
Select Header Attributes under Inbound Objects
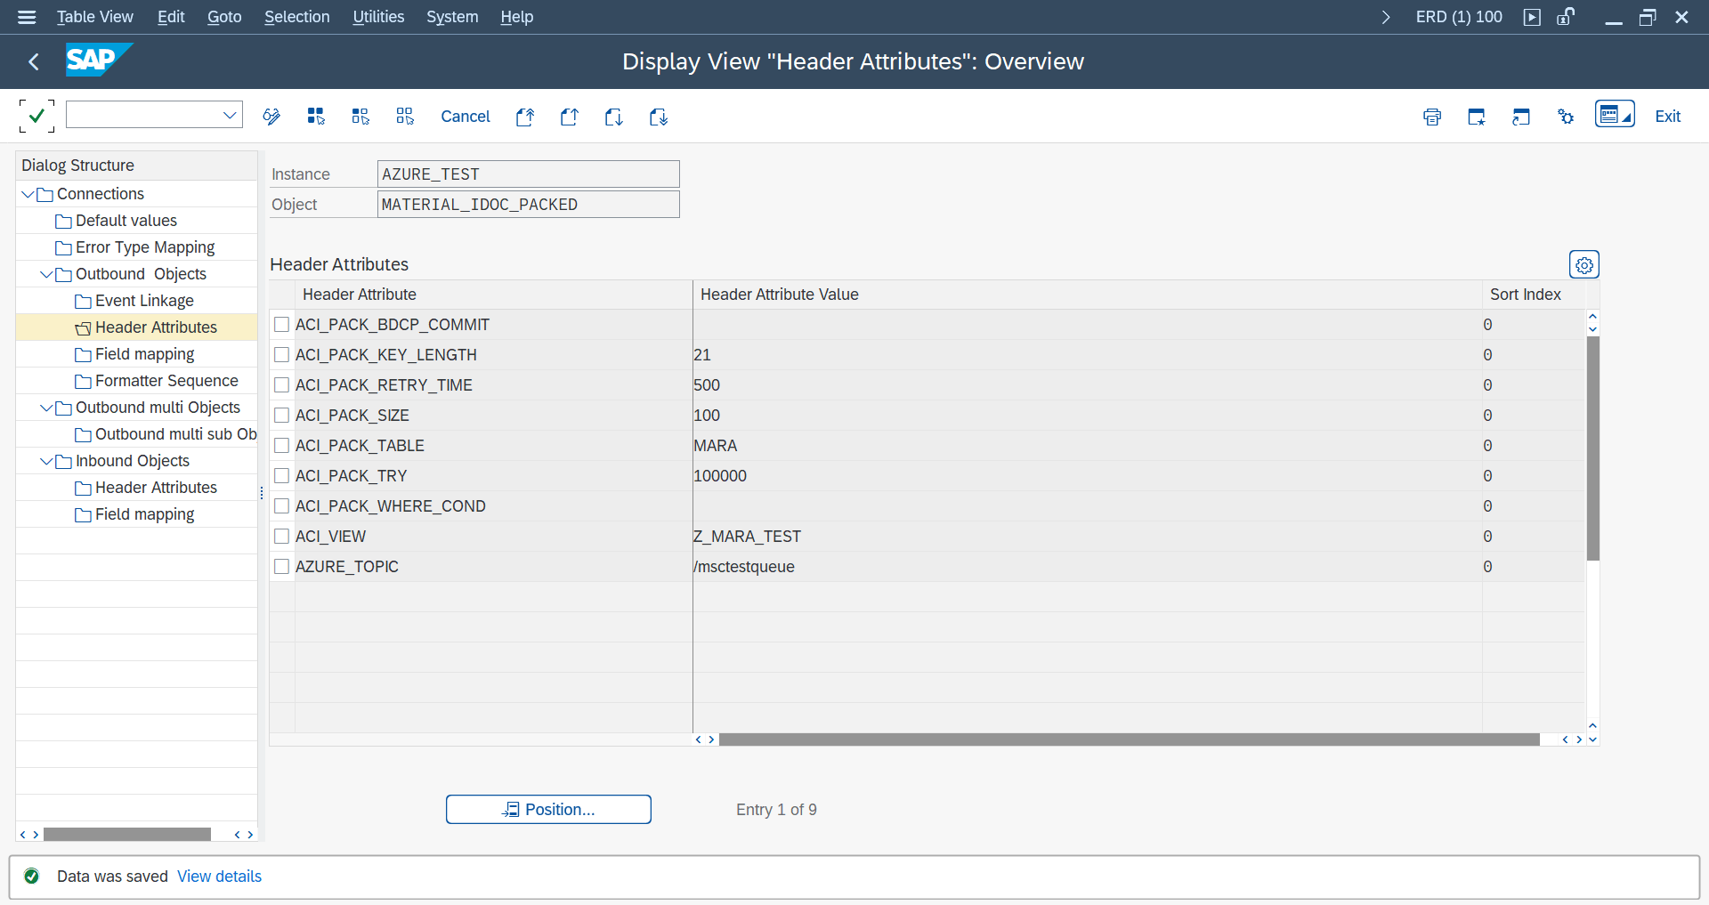[x=156, y=488]
